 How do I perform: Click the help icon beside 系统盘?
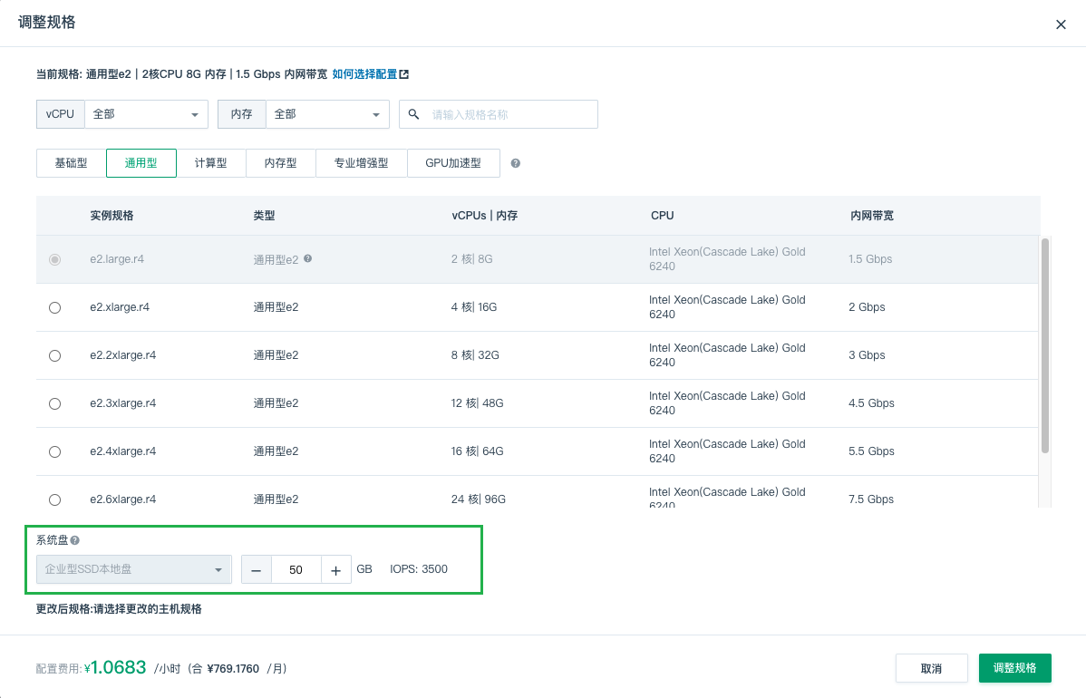tap(75, 540)
